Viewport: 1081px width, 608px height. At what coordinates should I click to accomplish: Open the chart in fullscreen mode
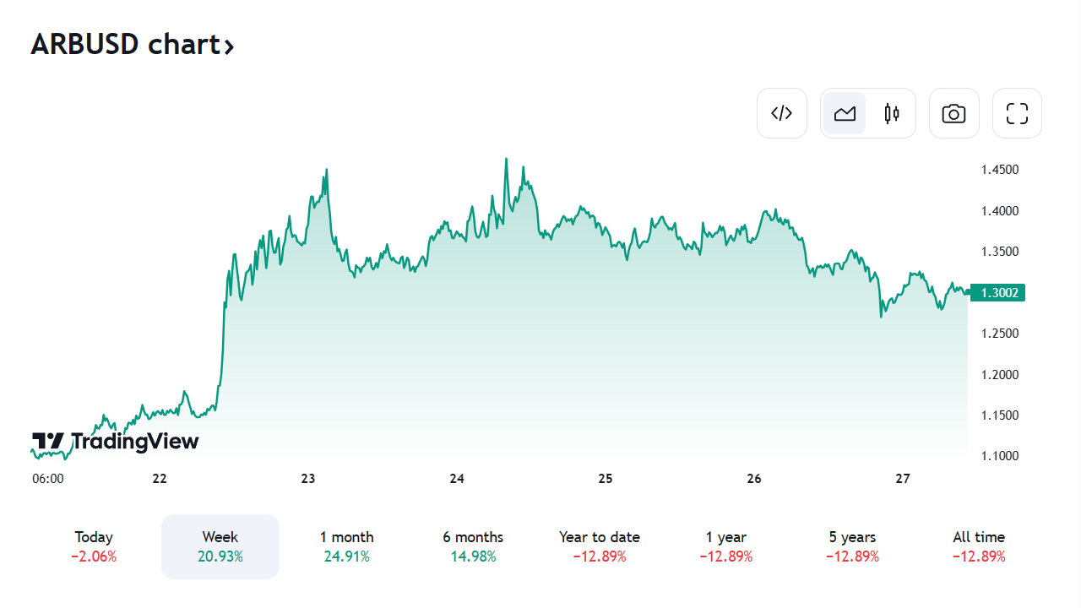pos(1017,113)
